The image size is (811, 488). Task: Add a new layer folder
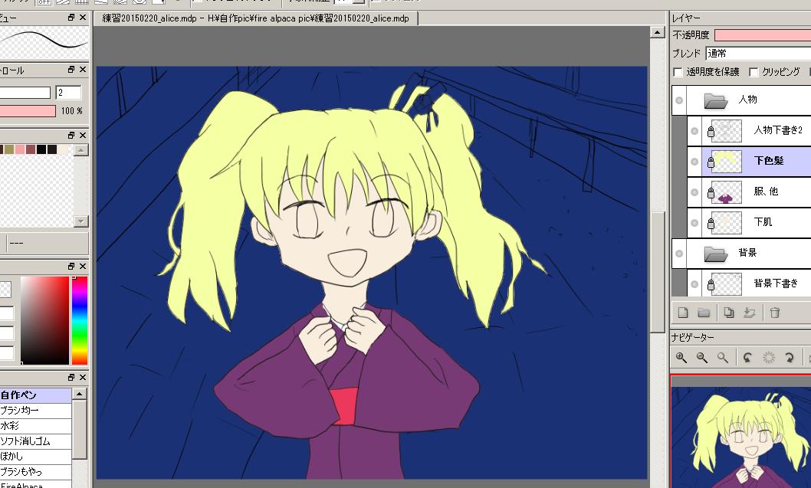(x=704, y=313)
